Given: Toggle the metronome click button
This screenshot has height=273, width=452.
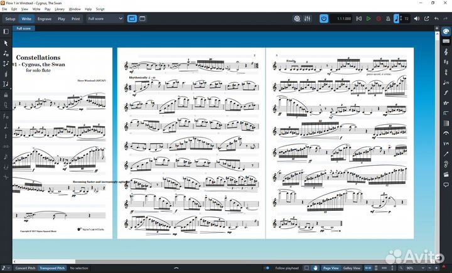Looking at the screenshot, I should click(388, 19).
